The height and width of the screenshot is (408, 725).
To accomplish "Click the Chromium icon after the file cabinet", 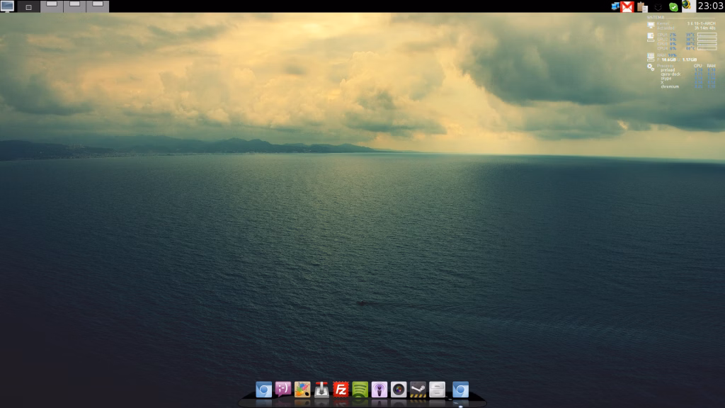I will click(460, 390).
